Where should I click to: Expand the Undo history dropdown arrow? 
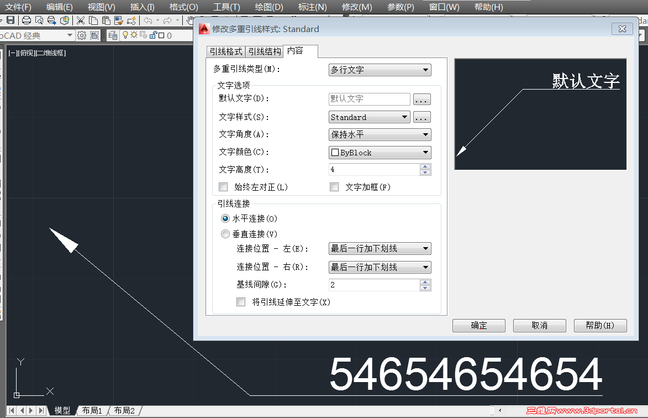point(157,20)
